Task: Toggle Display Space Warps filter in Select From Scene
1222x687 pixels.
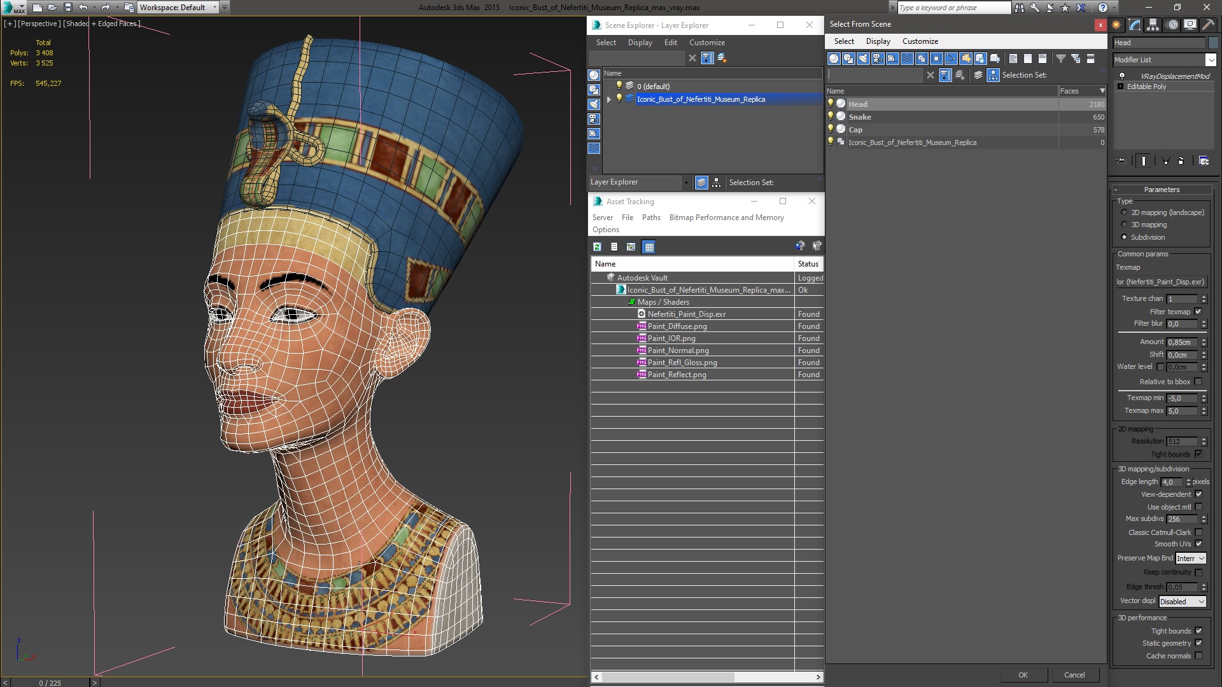Action: coord(907,59)
